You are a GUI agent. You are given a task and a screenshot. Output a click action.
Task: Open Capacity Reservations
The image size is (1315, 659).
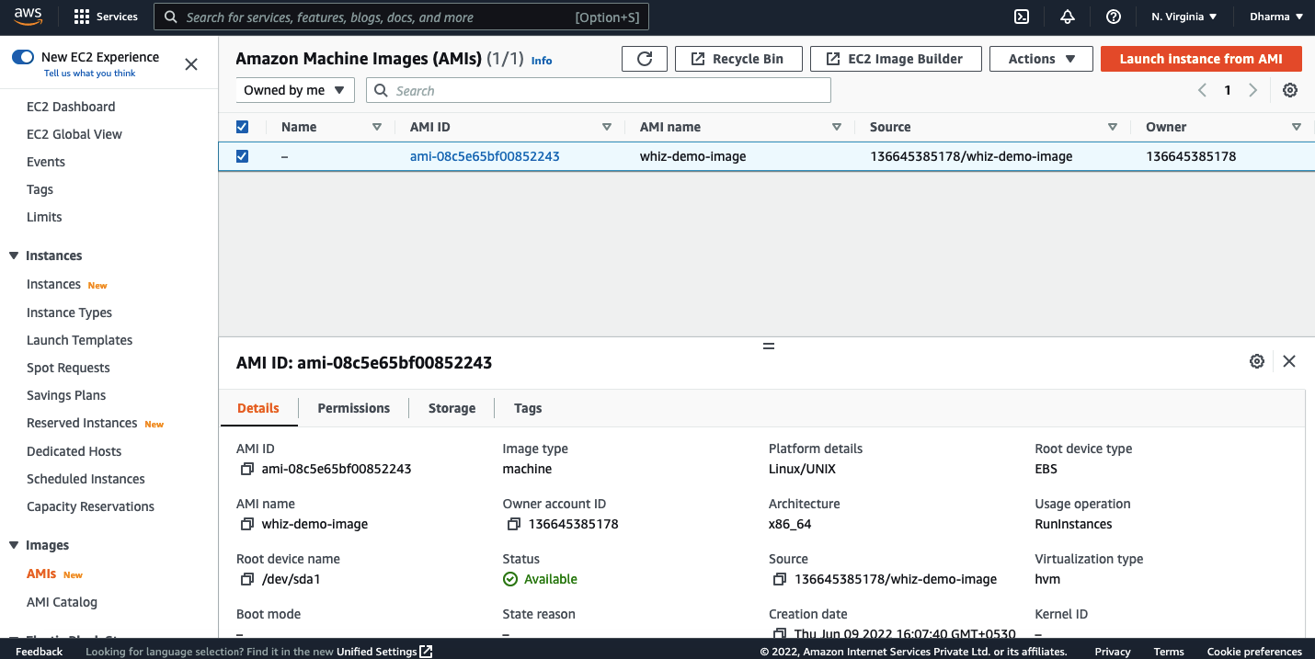[90, 506]
